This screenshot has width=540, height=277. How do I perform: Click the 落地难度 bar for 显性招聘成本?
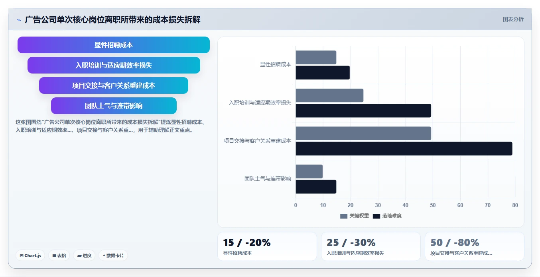323,73
